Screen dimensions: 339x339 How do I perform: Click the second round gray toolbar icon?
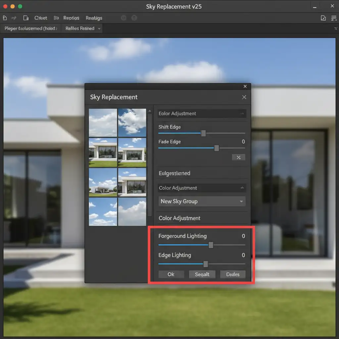134,18
